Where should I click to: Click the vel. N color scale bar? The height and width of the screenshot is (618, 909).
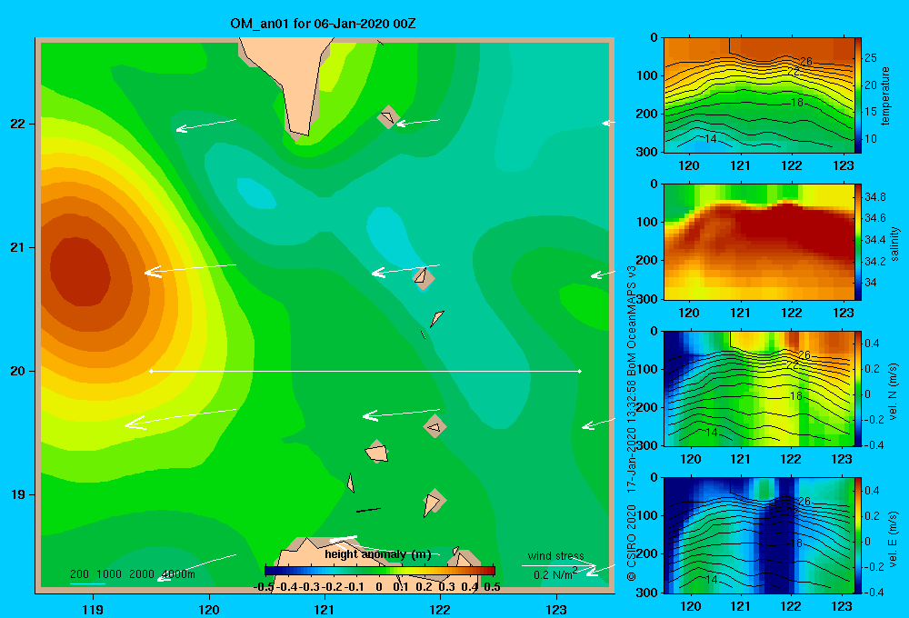tap(858, 388)
